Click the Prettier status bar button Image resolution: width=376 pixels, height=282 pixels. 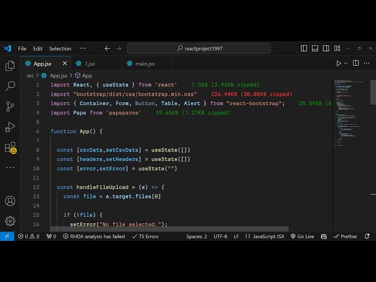click(x=345, y=236)
